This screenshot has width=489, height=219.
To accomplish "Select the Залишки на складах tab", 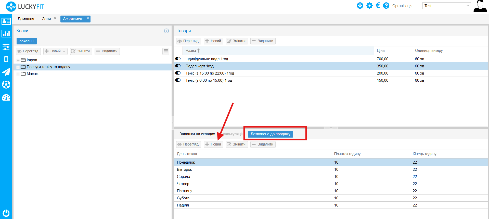I will tap(197, 134).
